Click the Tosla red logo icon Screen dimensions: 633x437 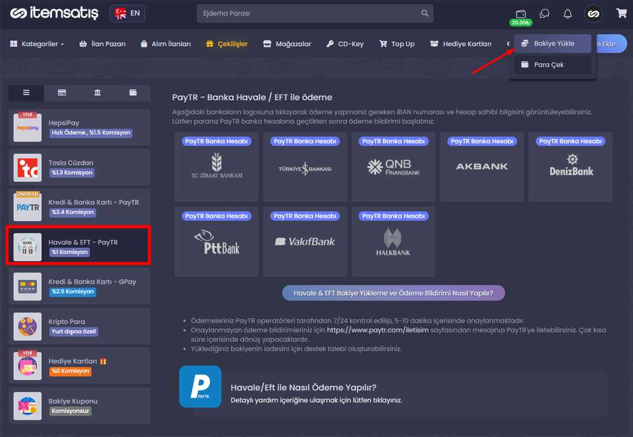pyautogui.click(x=27, y=168)
